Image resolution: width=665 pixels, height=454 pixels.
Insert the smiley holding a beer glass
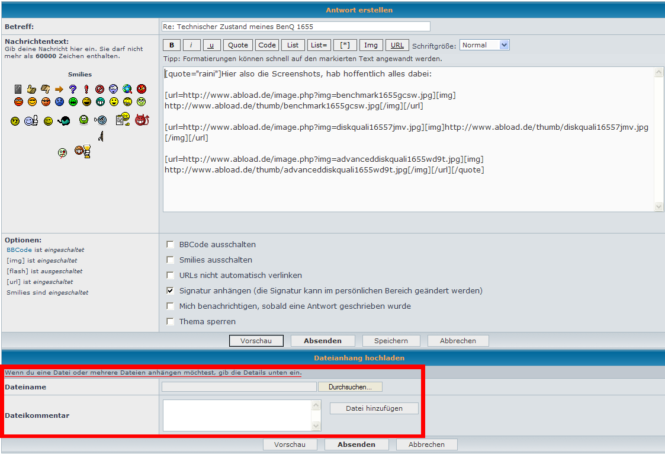[x=82, y=152]
